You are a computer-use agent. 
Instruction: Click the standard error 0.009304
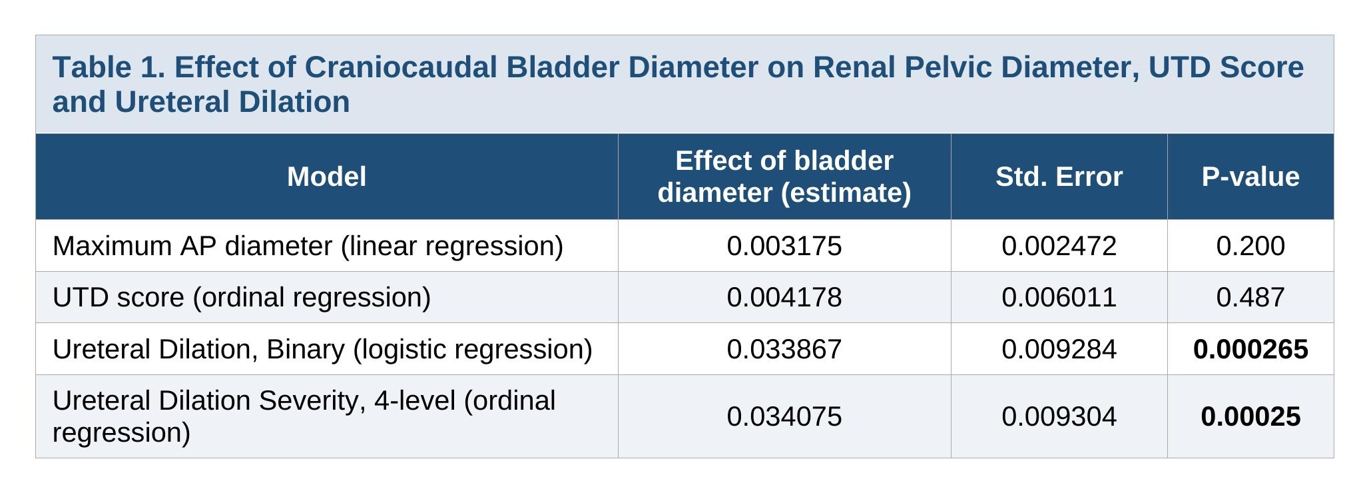click(x=1059, y=416)
